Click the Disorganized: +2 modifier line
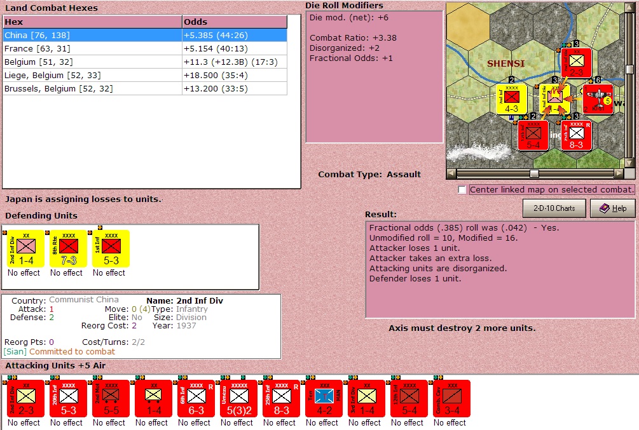 345,48
